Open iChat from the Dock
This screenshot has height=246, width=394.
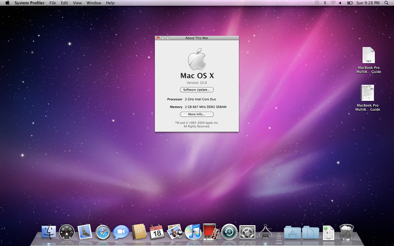pyautogui.click(x=121, y=232)
